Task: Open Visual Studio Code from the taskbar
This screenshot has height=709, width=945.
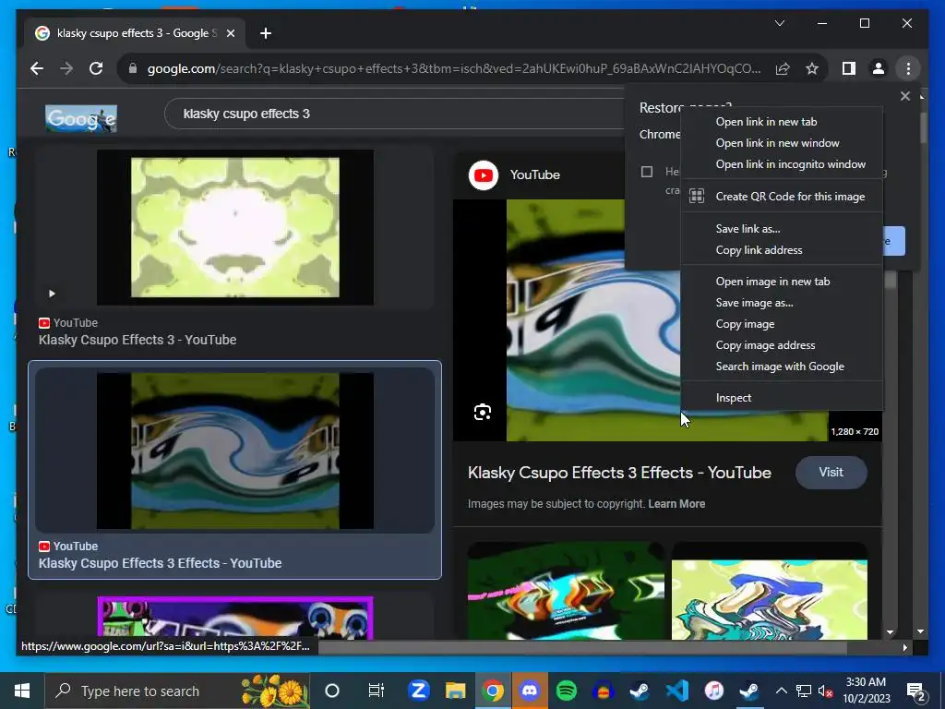Action: (676, 691)
